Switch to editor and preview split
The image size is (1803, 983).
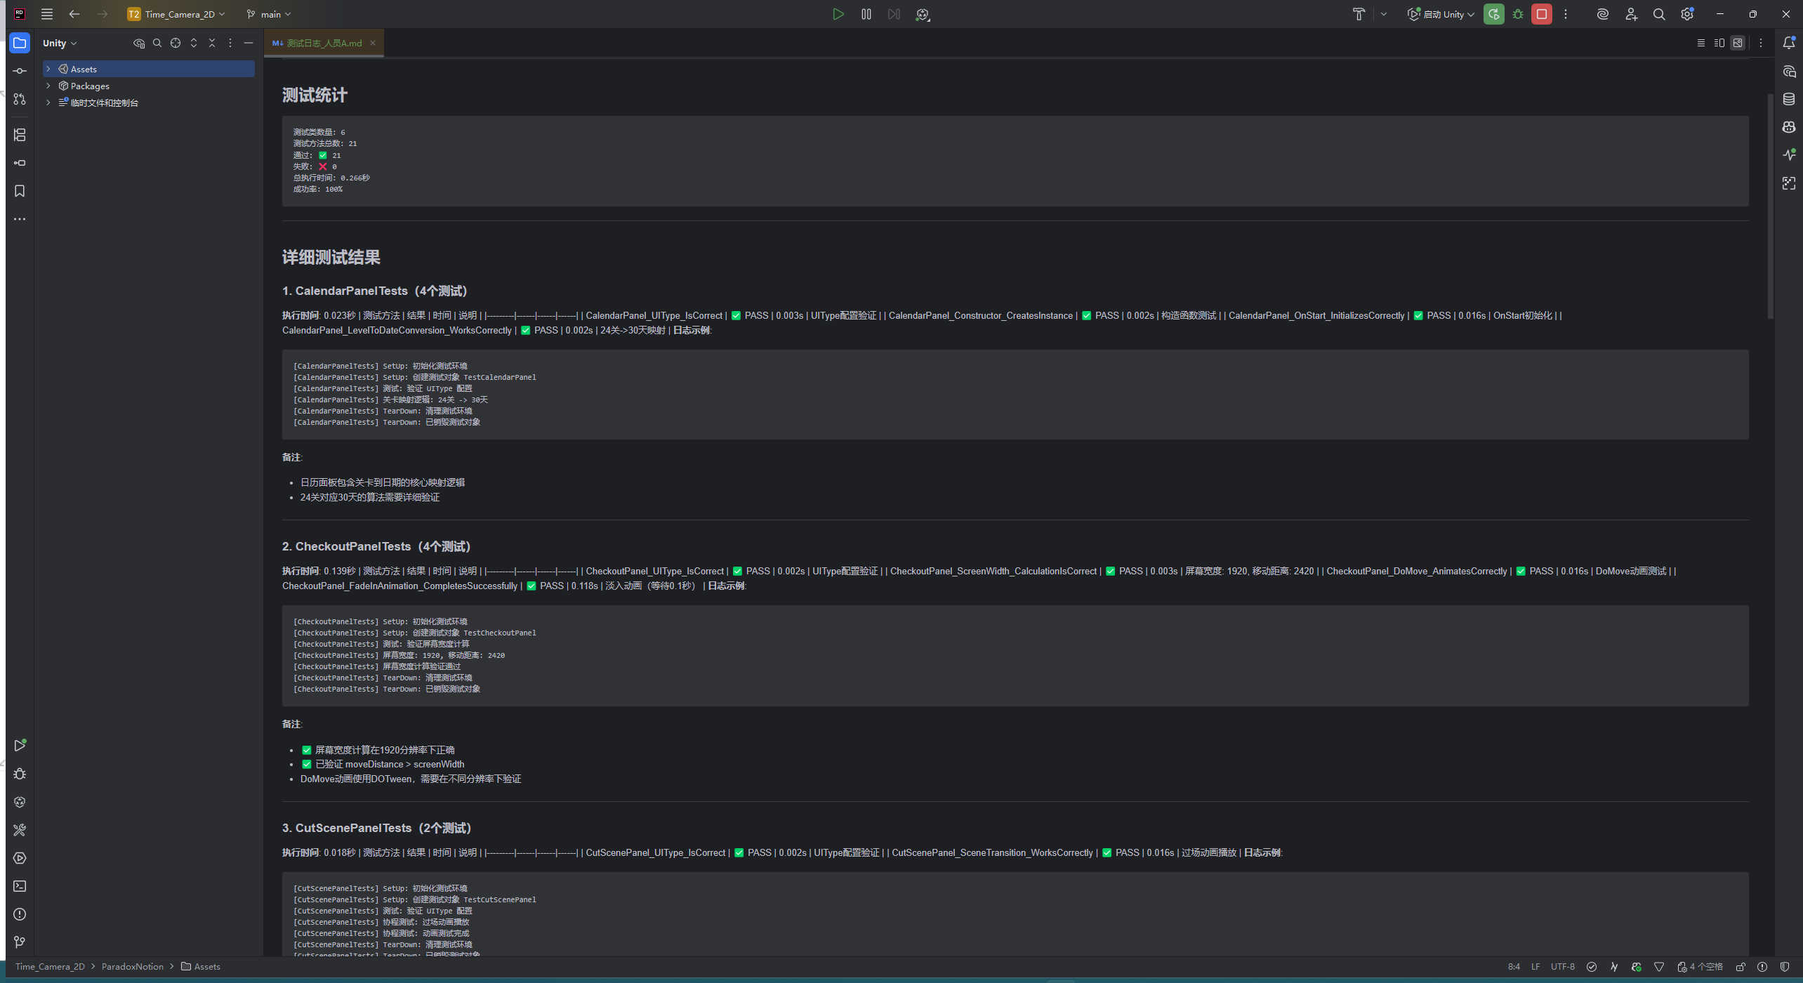coord(1719,43)
